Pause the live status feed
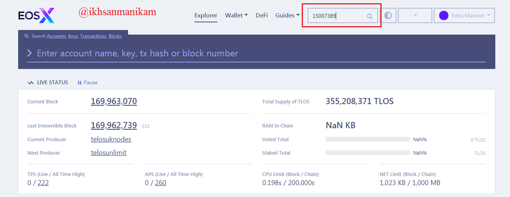This screenshot has height=197, width=510. pyautogui.click(x=88, y=83)
